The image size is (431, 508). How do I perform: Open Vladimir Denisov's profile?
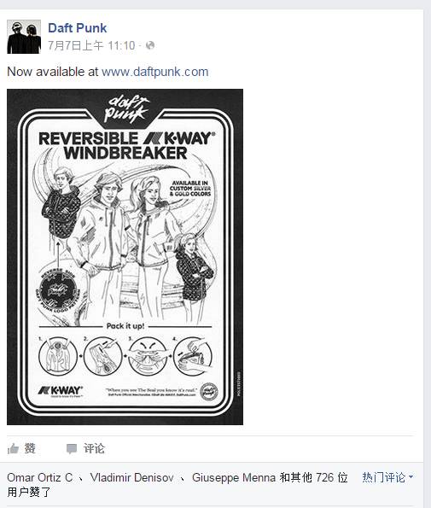tap(131, 477)
